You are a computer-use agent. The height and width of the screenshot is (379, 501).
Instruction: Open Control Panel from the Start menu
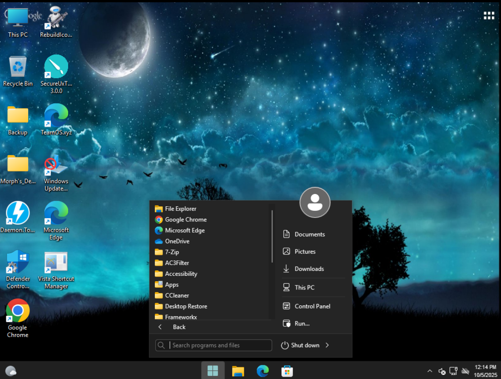click(312, 306)
